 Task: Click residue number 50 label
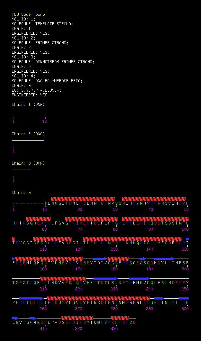[186, 209]
